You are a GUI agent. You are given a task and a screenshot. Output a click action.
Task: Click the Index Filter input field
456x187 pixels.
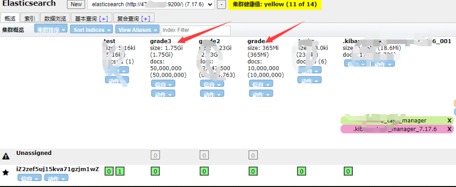tap(195, 30)
